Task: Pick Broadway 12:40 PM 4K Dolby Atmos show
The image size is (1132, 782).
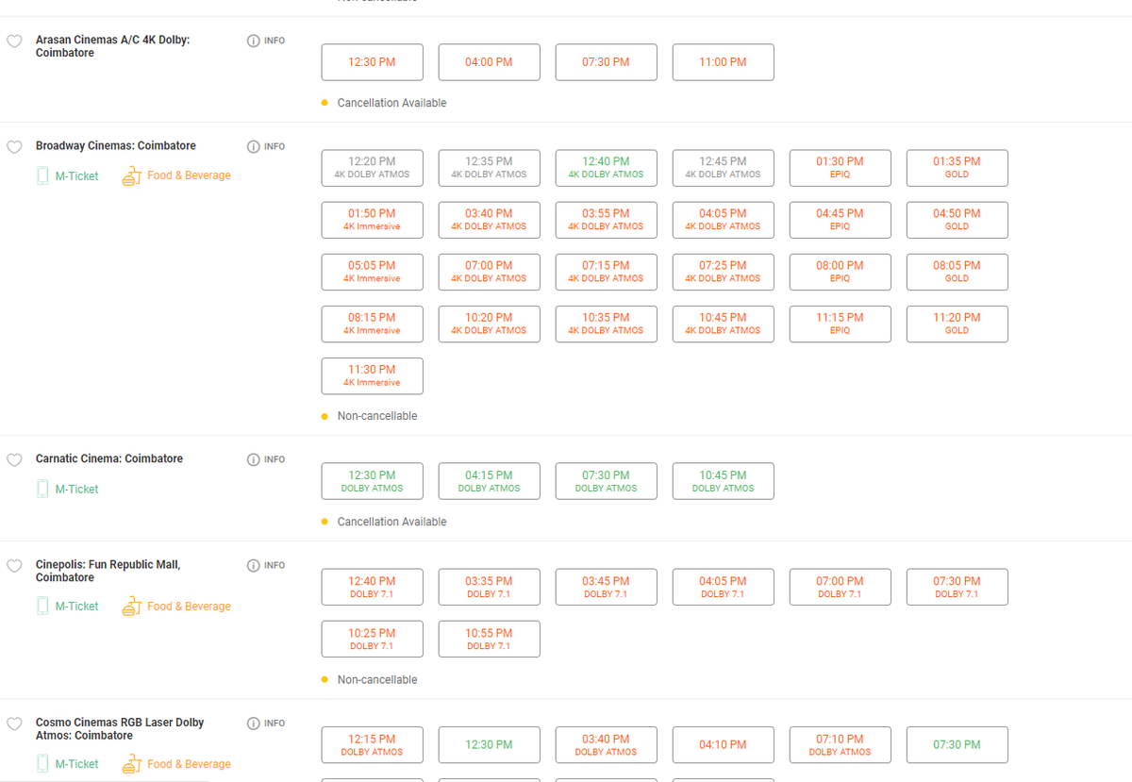Action: pos(606,168)
